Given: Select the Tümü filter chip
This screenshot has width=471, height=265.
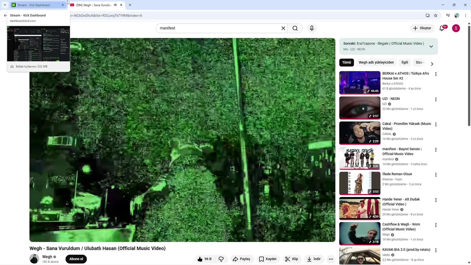Looking at the screenshot, I should (x=347, y=63).
